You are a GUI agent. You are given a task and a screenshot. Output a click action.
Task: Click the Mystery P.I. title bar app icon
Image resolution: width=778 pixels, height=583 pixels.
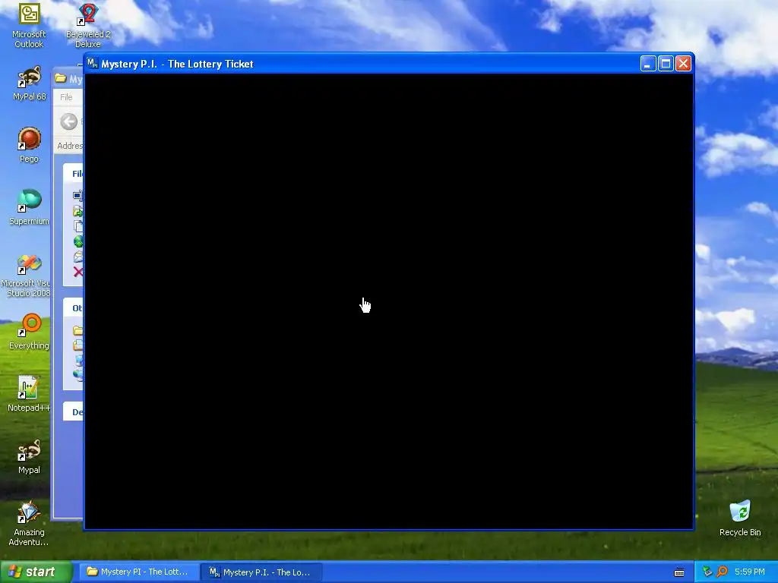click(x=92, y=64)
